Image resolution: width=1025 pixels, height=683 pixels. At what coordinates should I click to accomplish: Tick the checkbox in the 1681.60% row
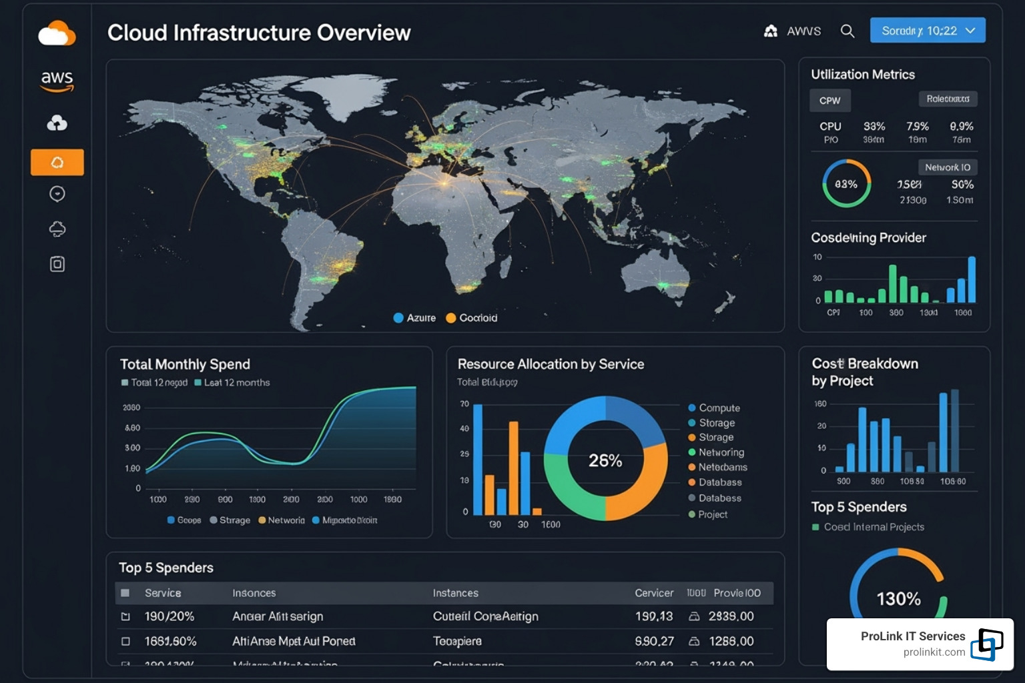tap(125, 641)
